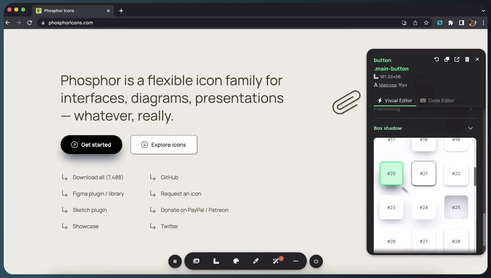491x278 pixels.
Task: Open the color palette tool
Action: pos(236,261)
